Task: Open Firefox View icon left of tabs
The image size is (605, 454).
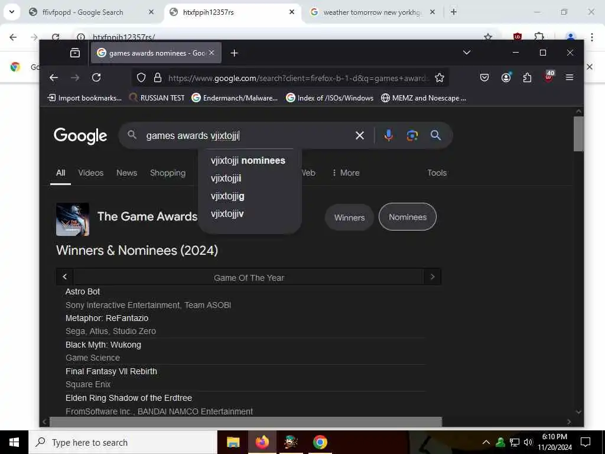Action: [75, 53]
